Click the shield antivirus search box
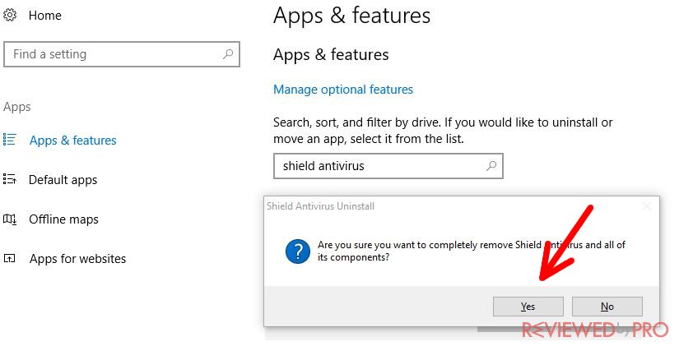Viewport: 679px width, 346px height. pyautogui.click(x=388, y=166)
